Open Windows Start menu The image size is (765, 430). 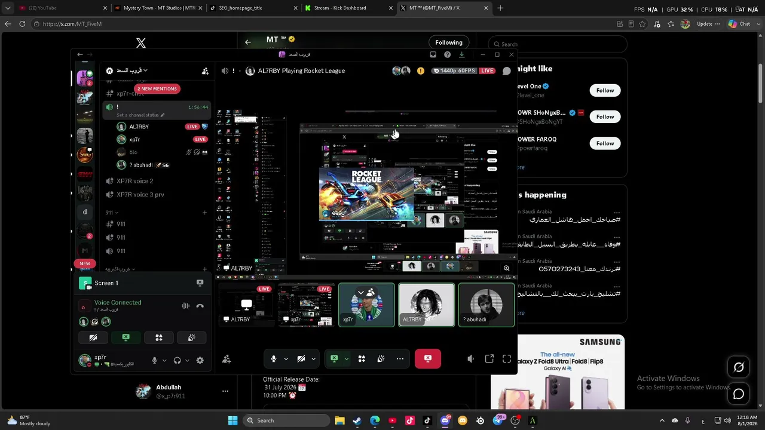pyautogui.click(x=232, y=420)
